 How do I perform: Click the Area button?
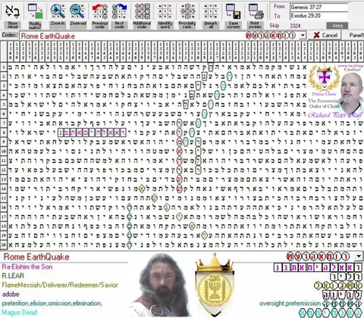pos(337,26)
